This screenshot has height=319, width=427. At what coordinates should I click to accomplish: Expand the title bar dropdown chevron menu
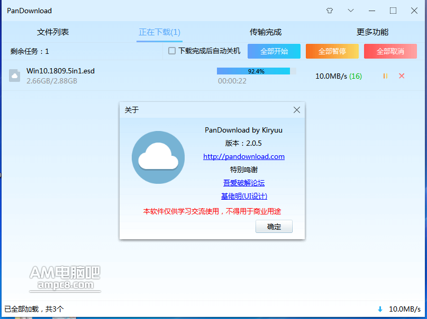351,11
